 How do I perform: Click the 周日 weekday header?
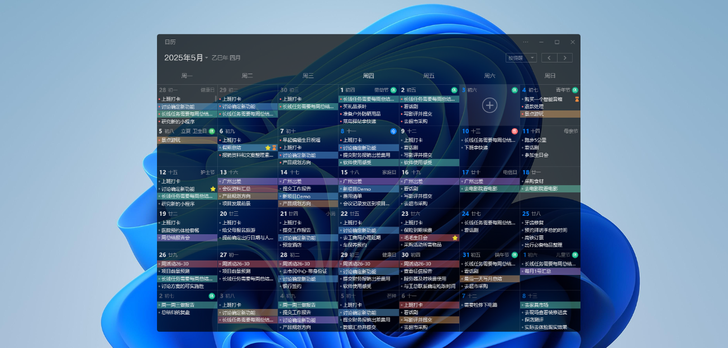click(x=550, y=76)
